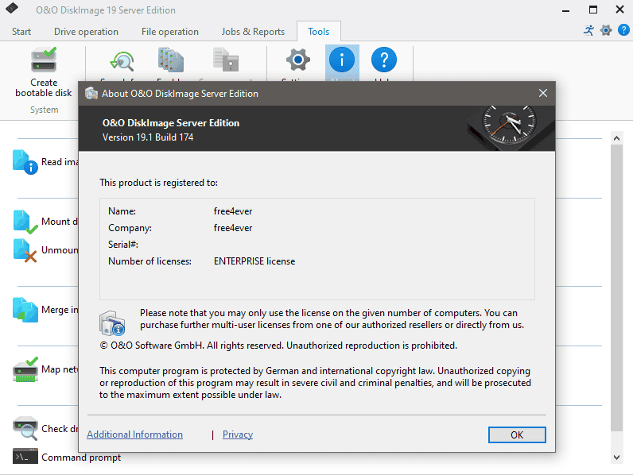Click the Unmount drive icon
Screen dimensions: 633x475
[x=25, y=250]
